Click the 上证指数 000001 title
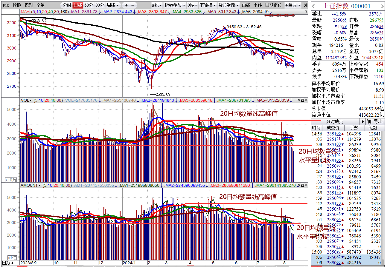The image size is (387, 267). click(346, 6)
